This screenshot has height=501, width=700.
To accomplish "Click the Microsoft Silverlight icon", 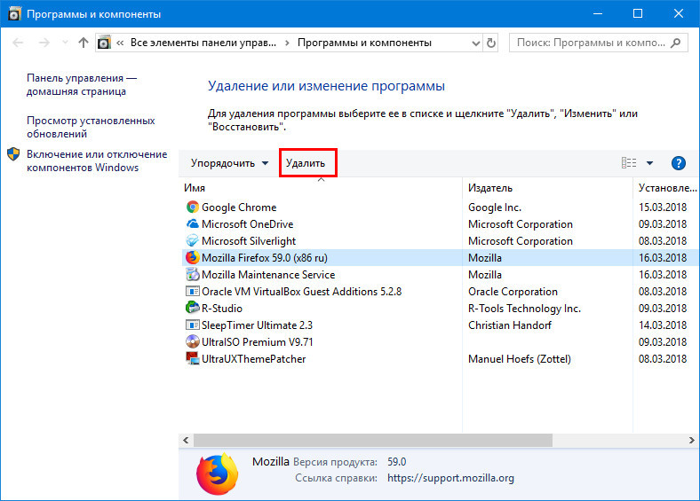I will [x=193, y=240].
